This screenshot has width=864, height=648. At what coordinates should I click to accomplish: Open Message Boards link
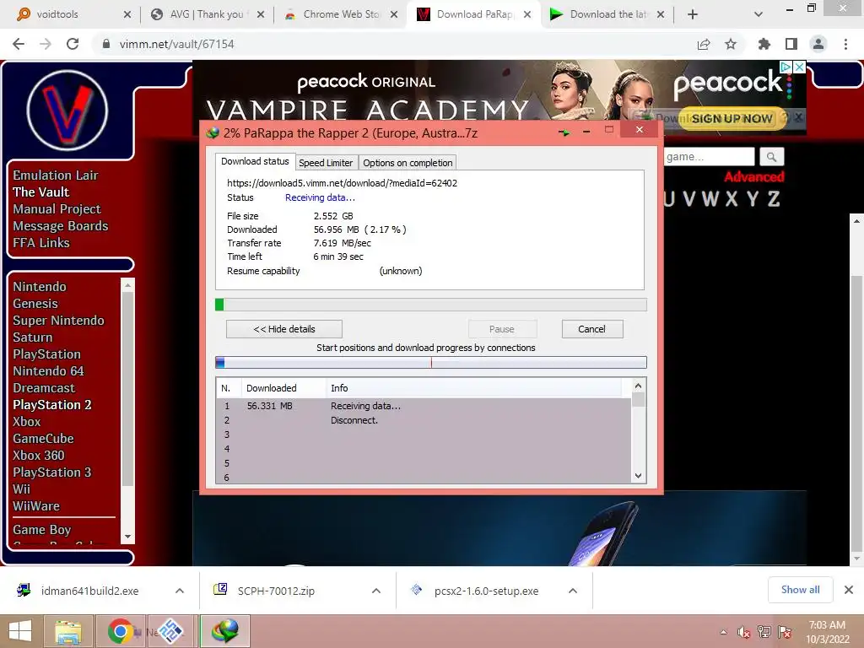(x=61, y=226)
